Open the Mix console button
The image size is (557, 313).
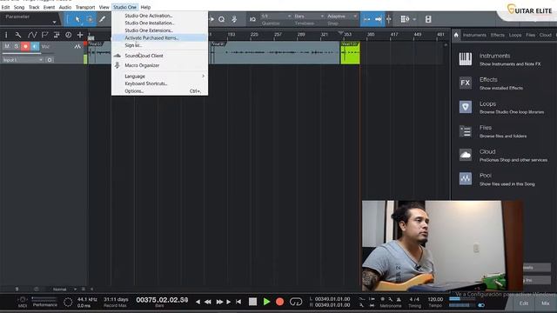coord(546,303)
